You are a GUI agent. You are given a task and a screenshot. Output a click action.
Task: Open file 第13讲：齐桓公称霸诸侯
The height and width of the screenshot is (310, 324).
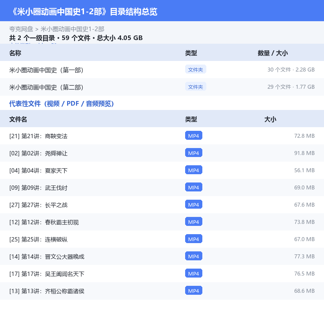pos(47,291)
